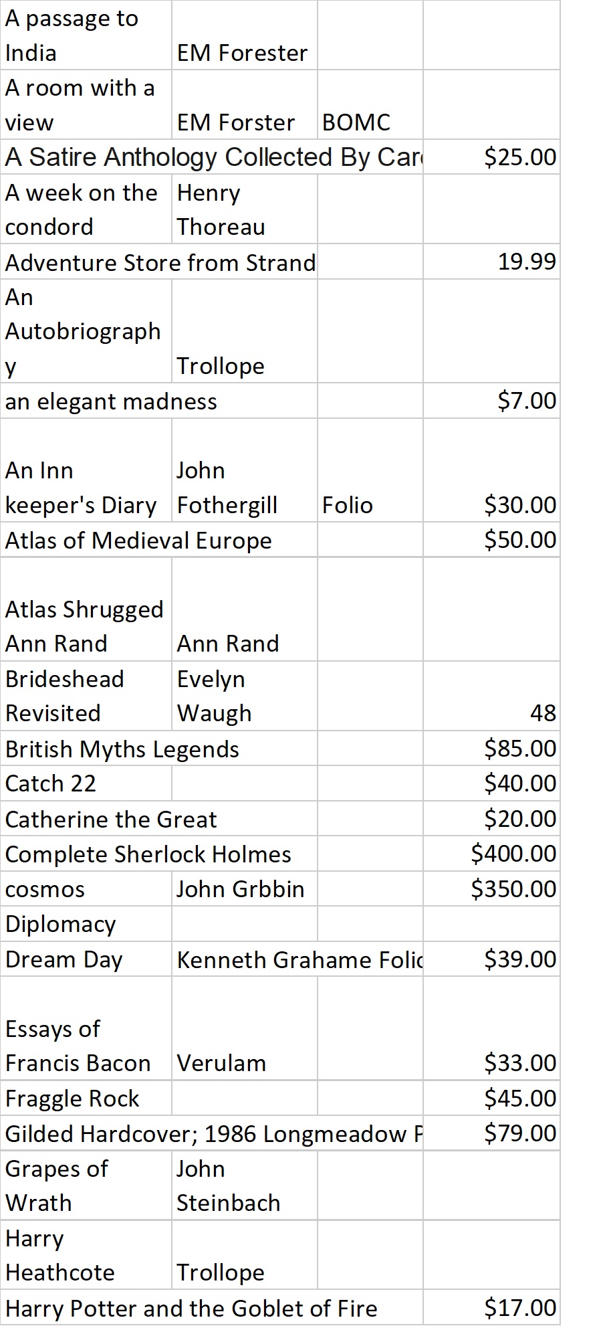607x1326 pixels.
Task: Click the 'Diplomacy' cell
Action: 86,924
